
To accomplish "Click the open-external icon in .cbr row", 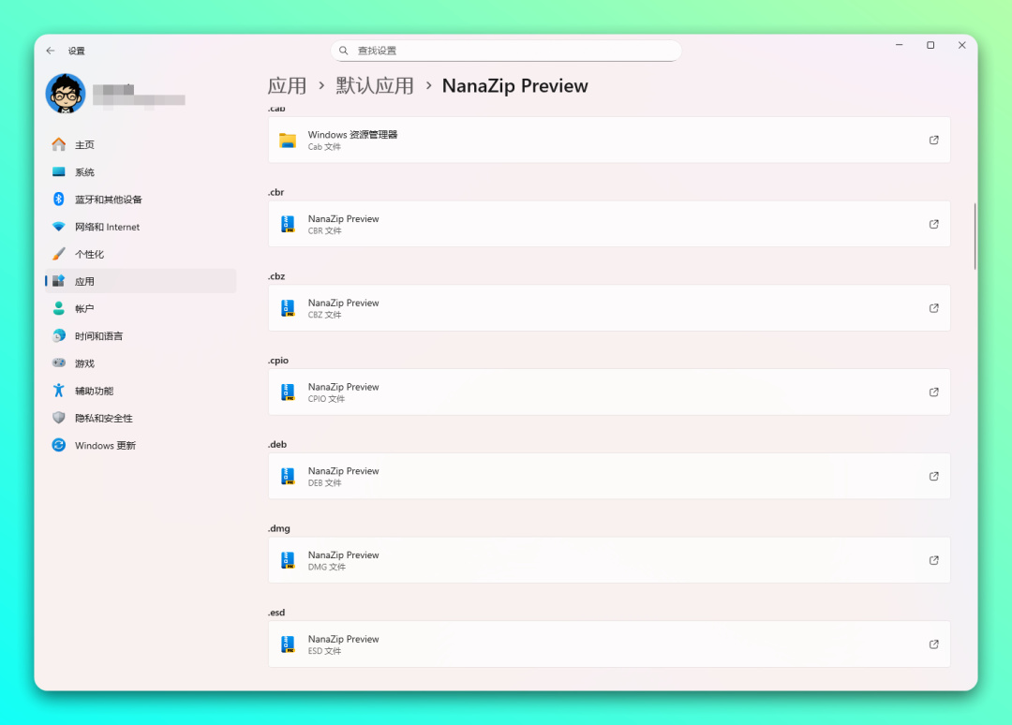I will click(x=934, y=224).
